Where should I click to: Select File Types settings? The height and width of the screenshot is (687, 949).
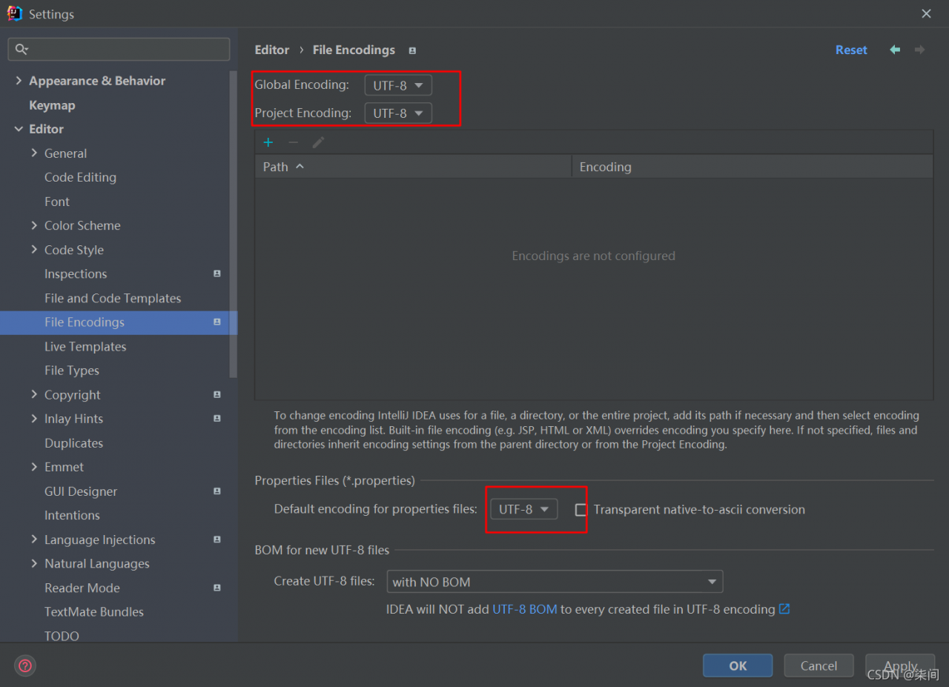pyautogui.click(x=72, y=371)
